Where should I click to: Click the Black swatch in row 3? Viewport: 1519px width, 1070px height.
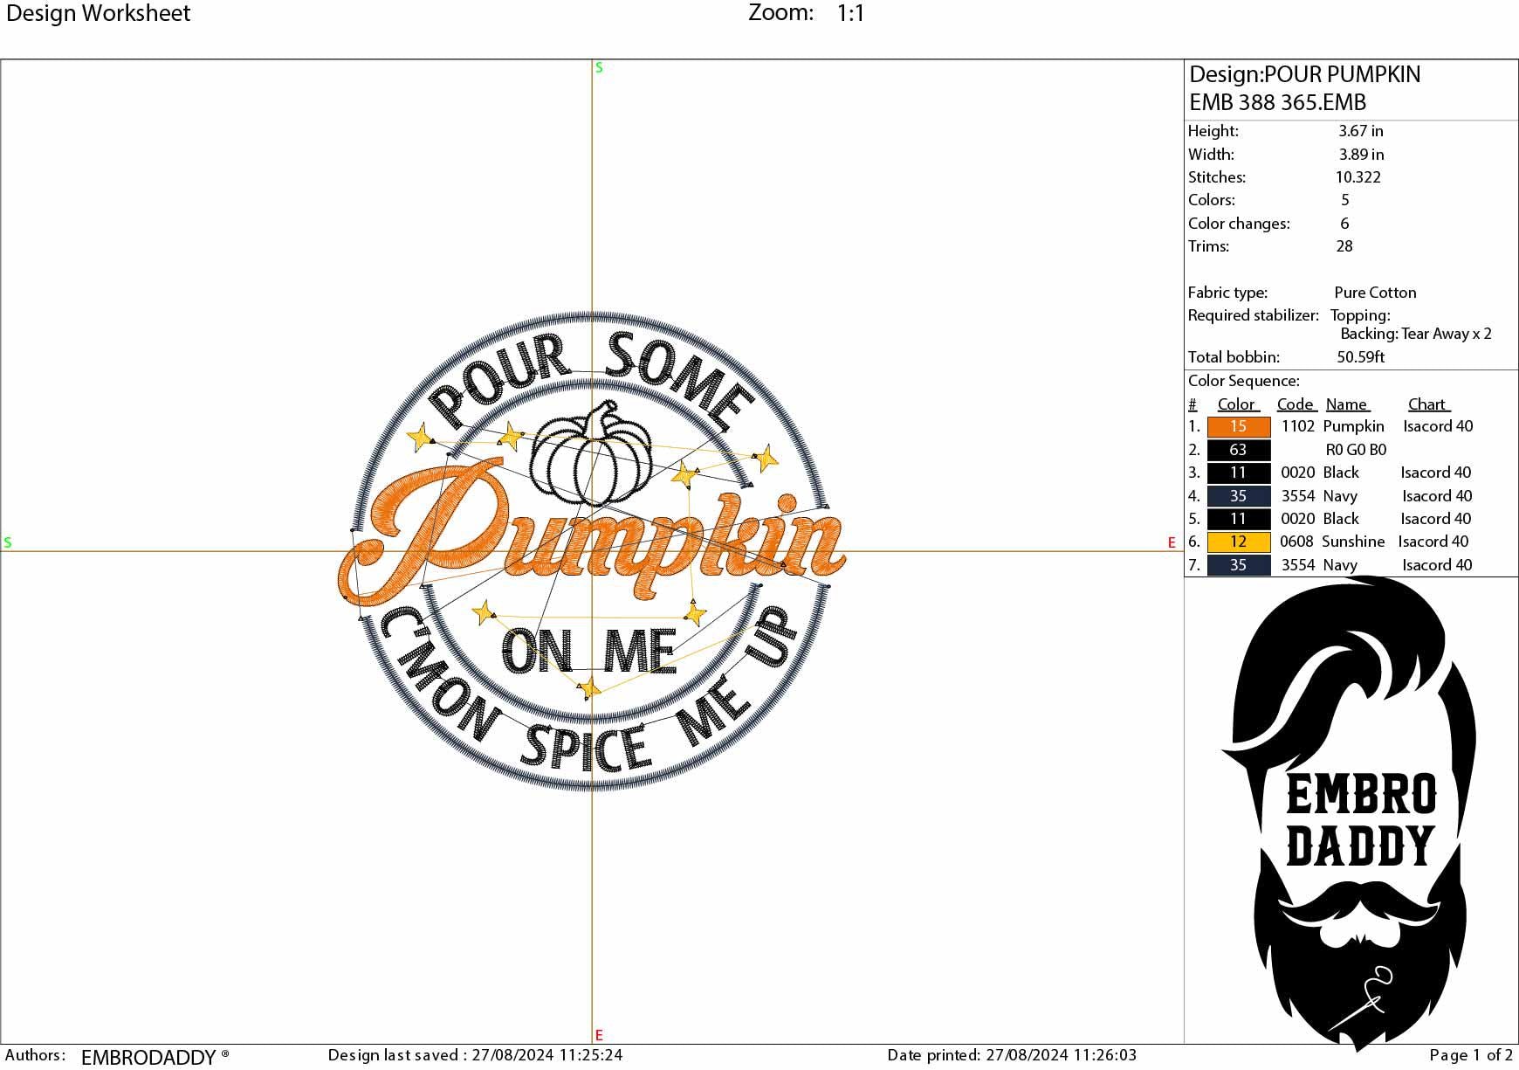click(x=1238, y=473)
